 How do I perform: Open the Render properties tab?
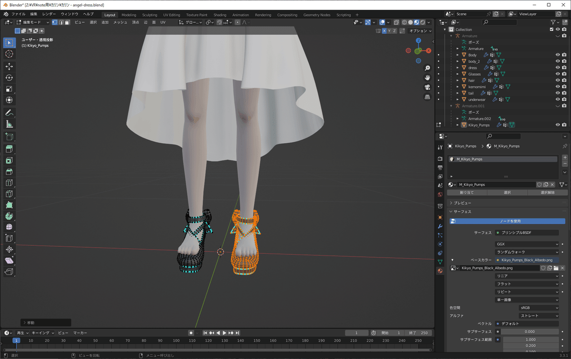point(440,158)
